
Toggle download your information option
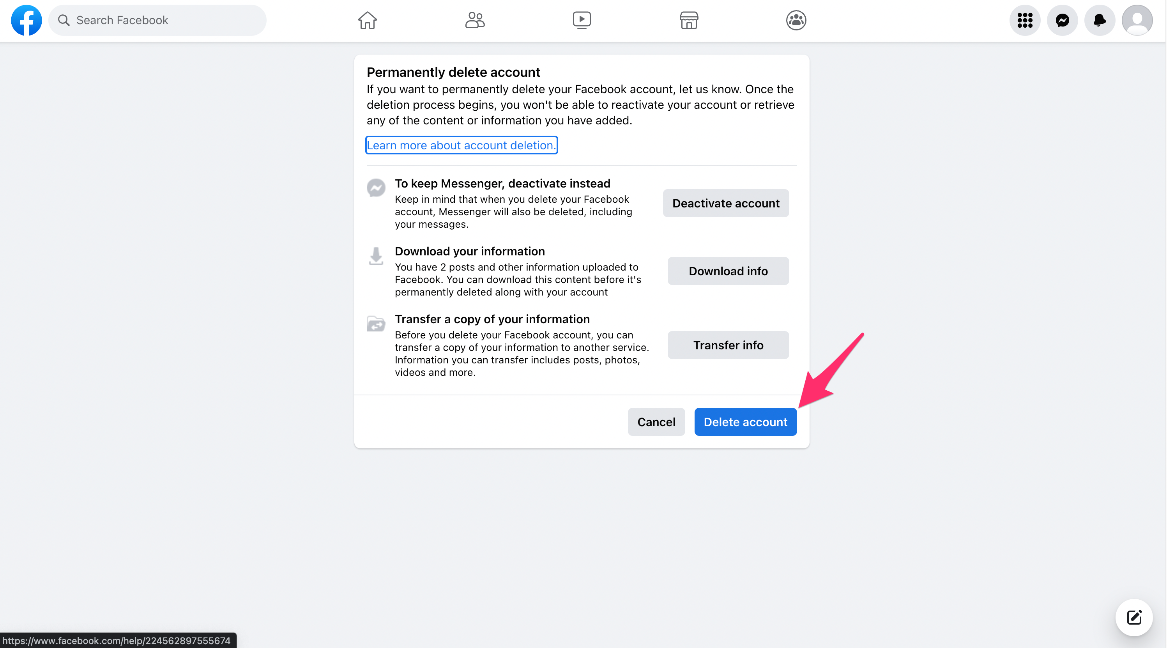727,271
